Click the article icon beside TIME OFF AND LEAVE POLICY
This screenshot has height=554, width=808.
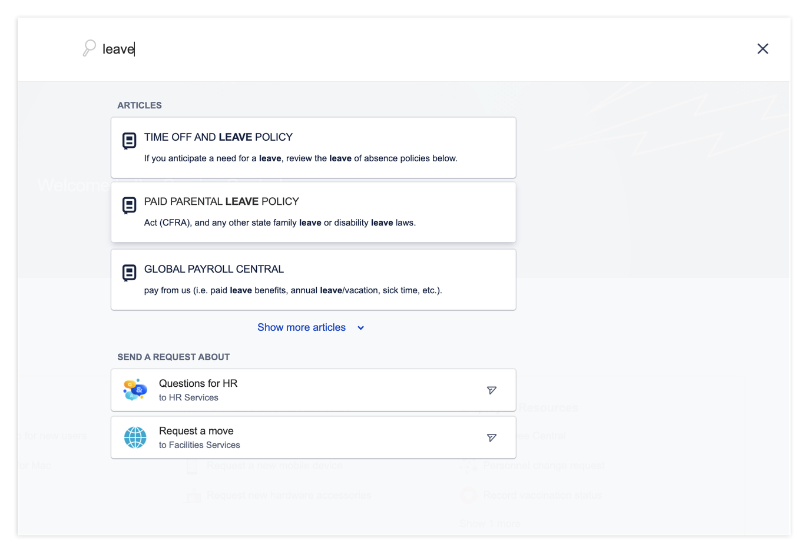click(129, 141)
